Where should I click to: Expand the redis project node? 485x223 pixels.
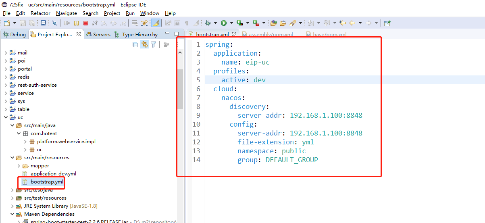6,77
